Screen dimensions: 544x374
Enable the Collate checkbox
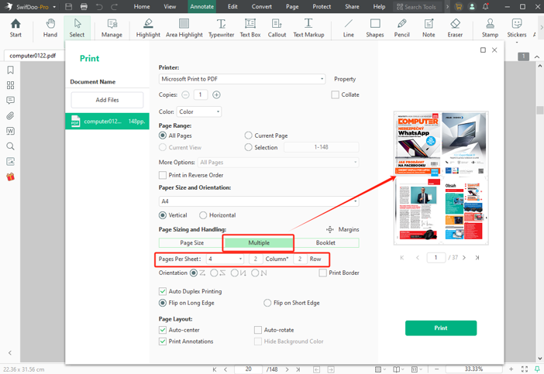(x=335, y=95)
